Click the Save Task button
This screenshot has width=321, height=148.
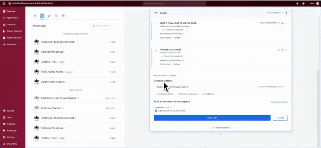212,118
